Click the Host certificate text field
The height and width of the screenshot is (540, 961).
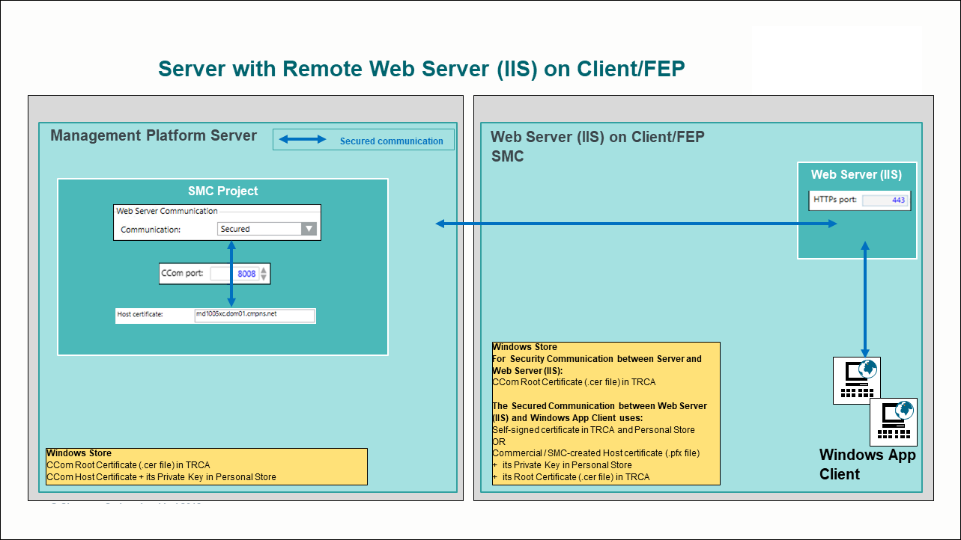click(x=253, y=315)
